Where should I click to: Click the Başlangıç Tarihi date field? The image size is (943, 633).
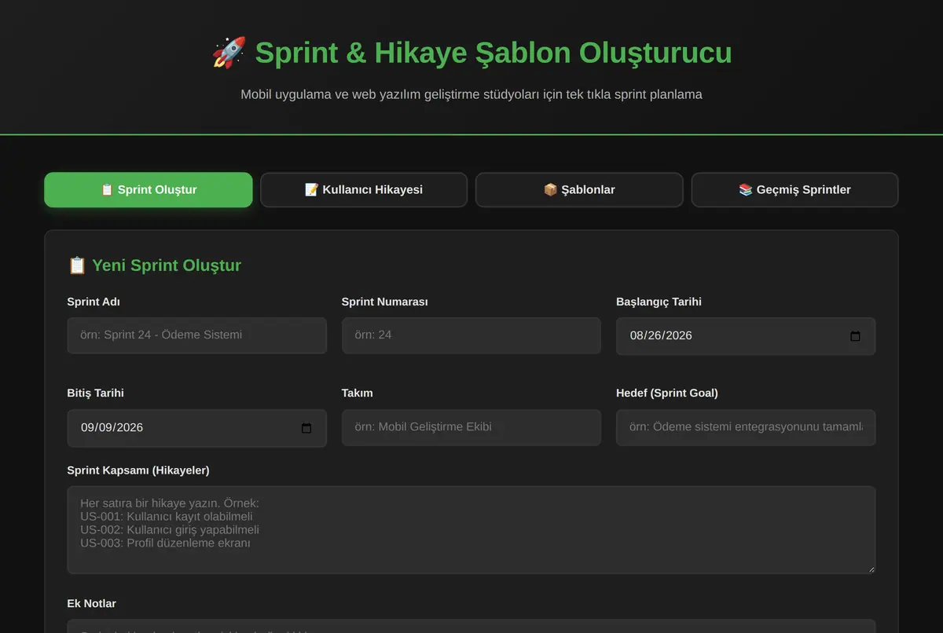coord(746,336)
